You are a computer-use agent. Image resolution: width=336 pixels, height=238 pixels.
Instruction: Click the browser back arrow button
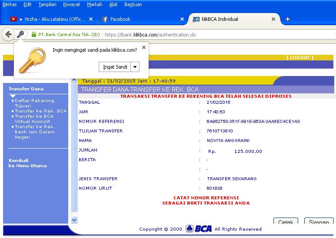click(8, 34)
